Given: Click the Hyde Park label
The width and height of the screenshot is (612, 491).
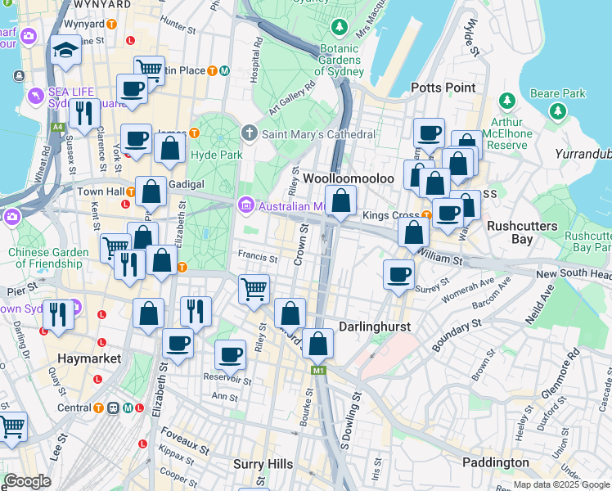Looking at the screenshot, I should click(x=217, y=155).
